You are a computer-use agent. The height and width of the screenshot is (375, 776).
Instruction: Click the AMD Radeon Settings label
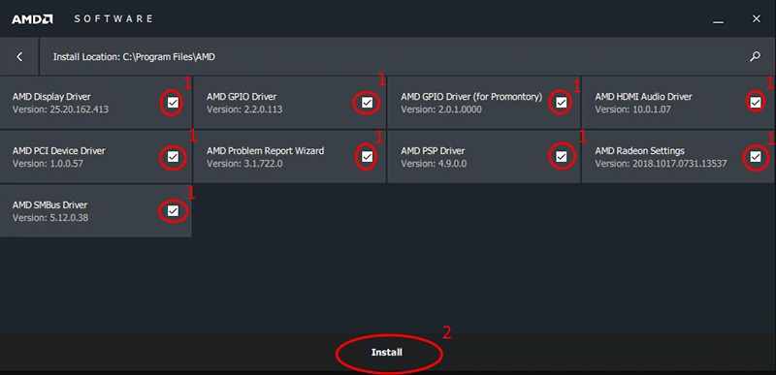639,151
